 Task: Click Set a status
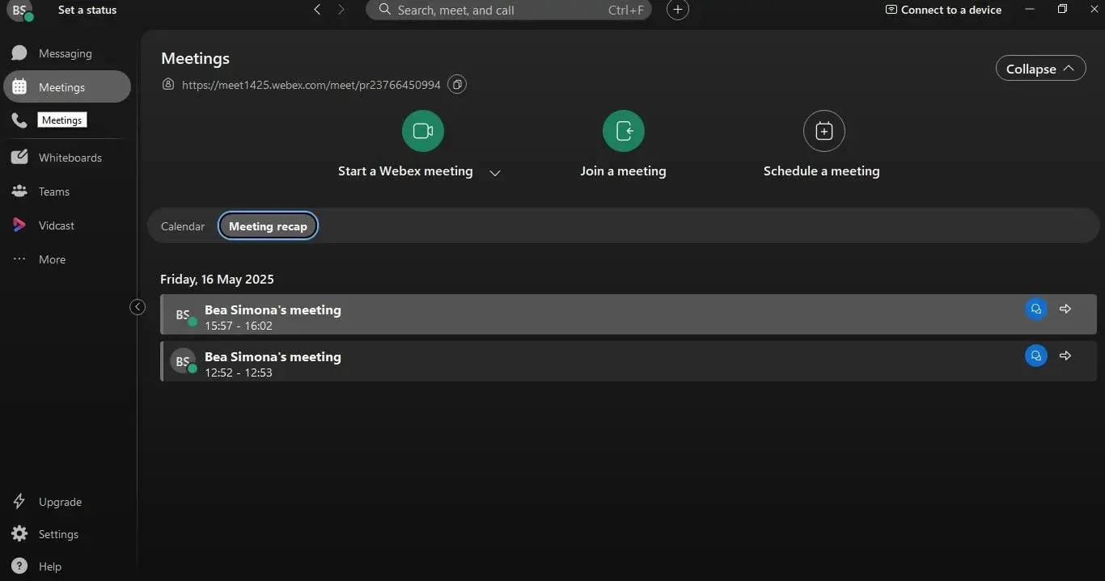click(87, 10)
